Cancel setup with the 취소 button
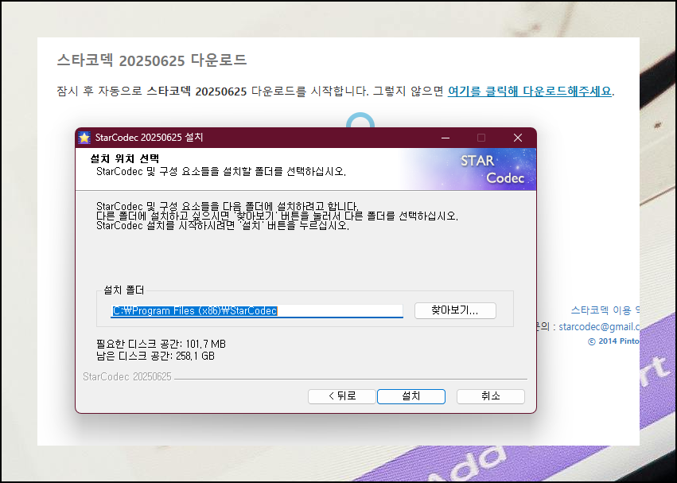 pos(491,396)
